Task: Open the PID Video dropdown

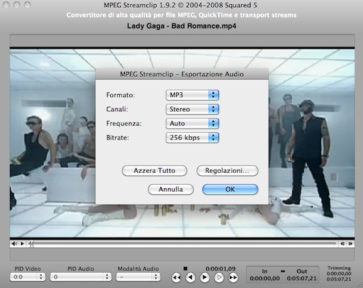Action: pyautogui.click(x=28, y=277)
